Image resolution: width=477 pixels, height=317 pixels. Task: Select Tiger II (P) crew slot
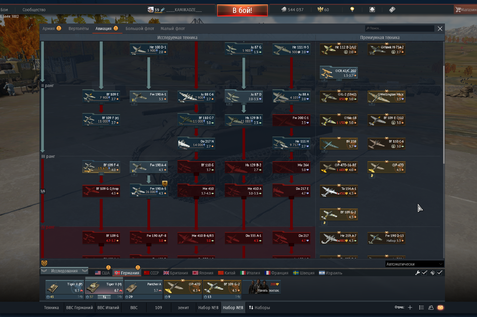[64, 287]
